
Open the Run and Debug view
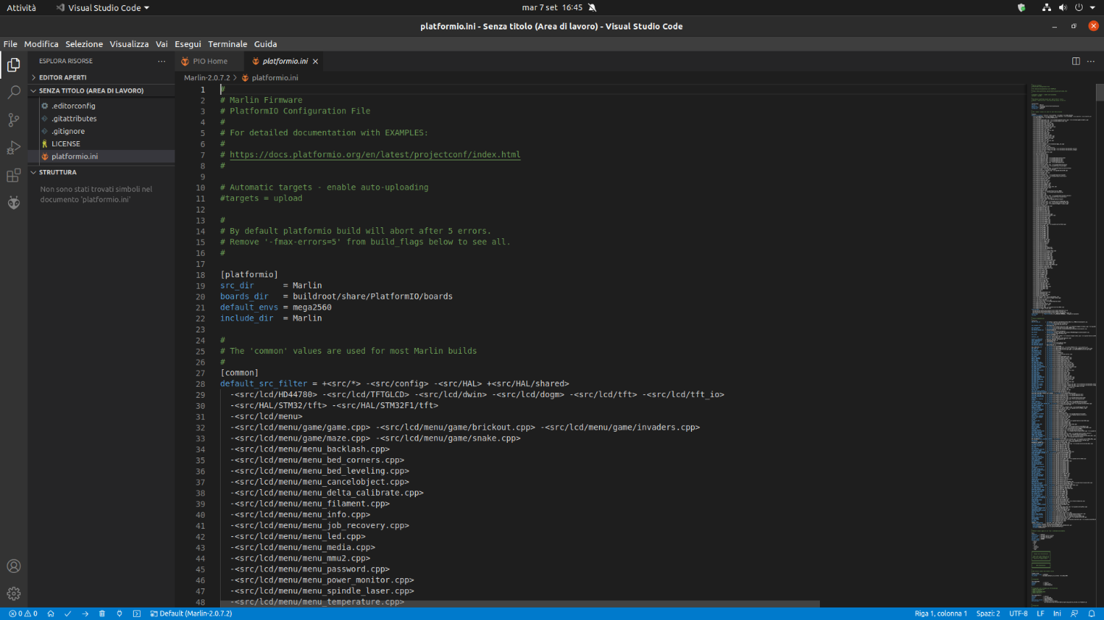13,148
